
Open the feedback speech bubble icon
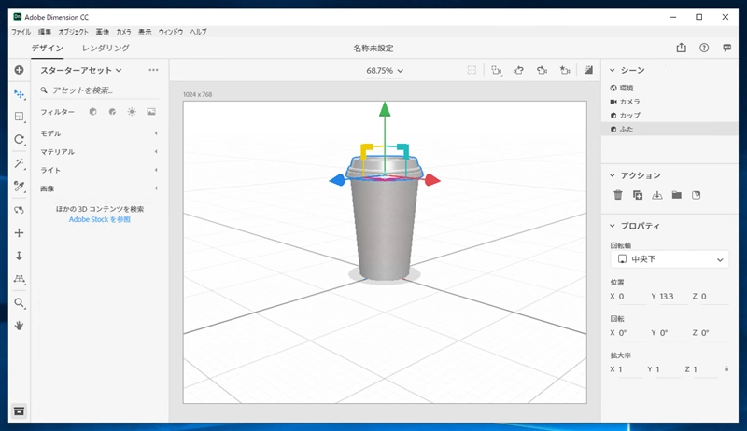[x=727, y=48]
